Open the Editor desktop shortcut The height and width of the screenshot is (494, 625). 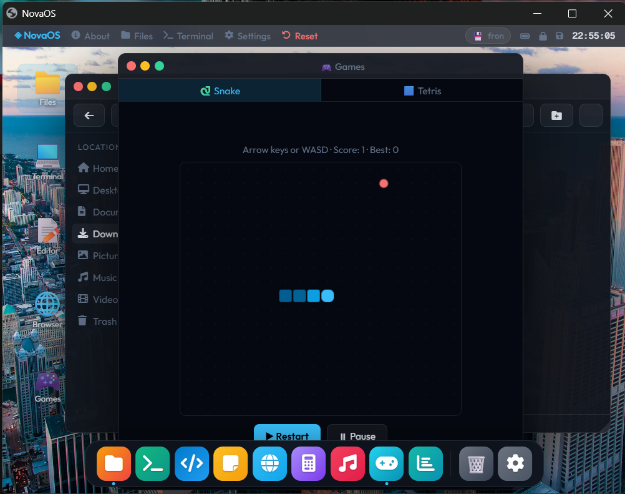pyautogui.click(x=47, y=236)
